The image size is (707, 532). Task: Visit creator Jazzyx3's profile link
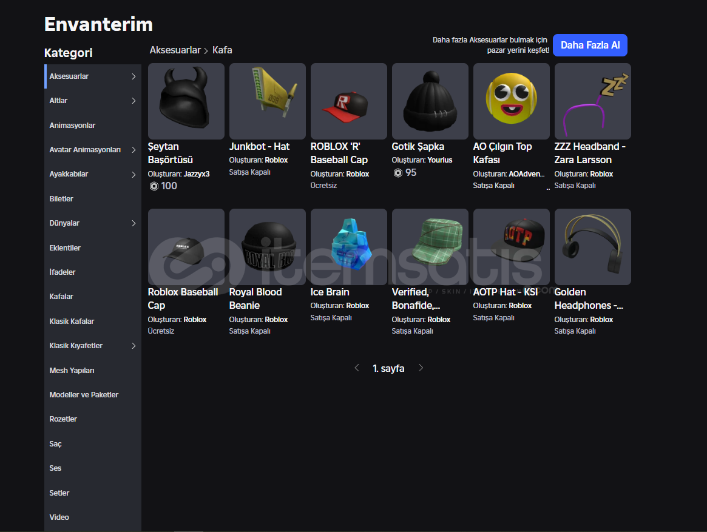(x=197, y=174)
